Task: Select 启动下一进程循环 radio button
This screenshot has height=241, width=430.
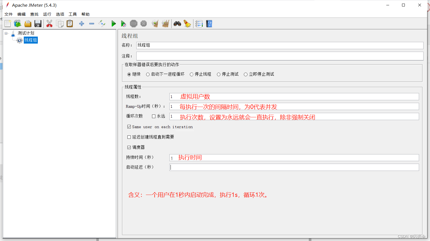Action: [x=148, y=74]
